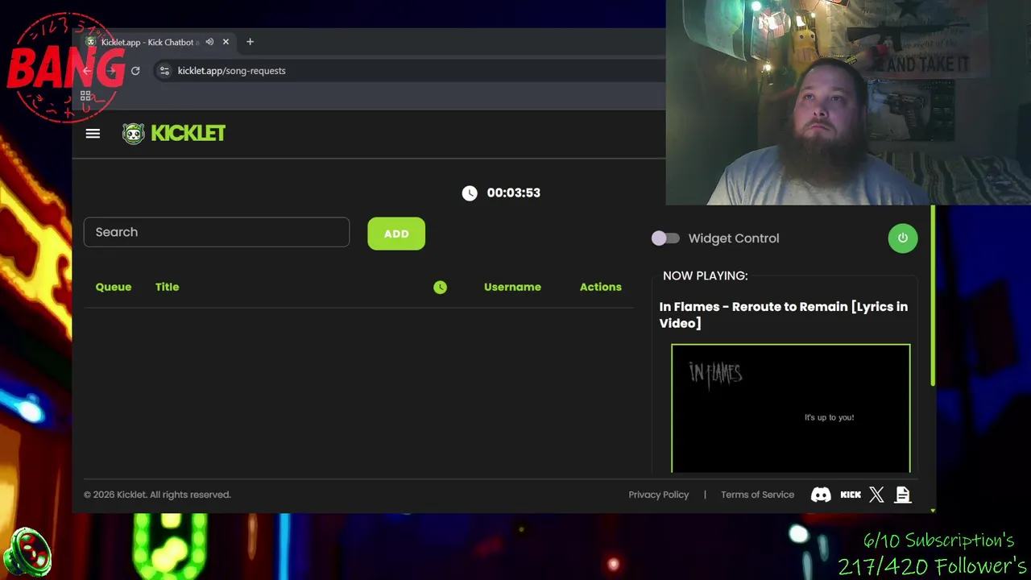Screen dimensions: 1031x580
Task: Mute the Kicklet.app tab audio
Action: click(x=209, y=42)
